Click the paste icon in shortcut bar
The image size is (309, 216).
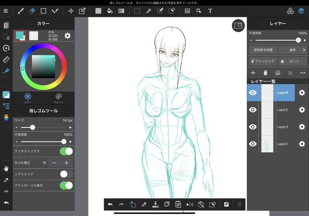click(x=178, y=205)
